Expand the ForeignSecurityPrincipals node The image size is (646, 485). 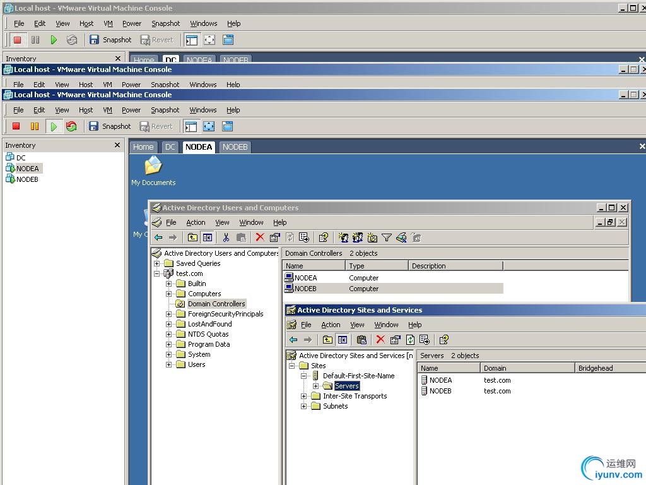tap(168, 314)
